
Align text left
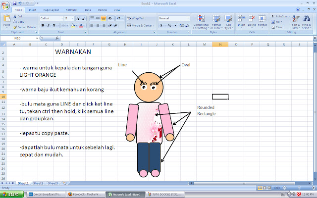92,25
